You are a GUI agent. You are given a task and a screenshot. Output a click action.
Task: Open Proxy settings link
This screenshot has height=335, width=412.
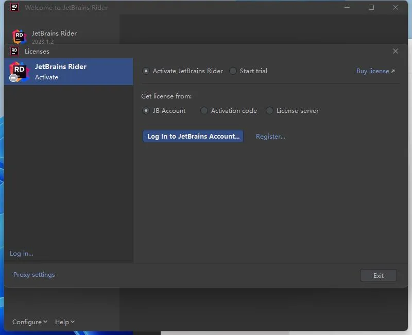[x=34, y=275]
